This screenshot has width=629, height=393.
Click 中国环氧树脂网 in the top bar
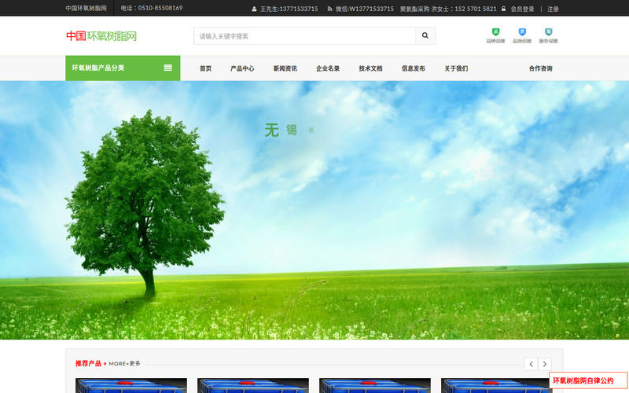coord(86,8)
